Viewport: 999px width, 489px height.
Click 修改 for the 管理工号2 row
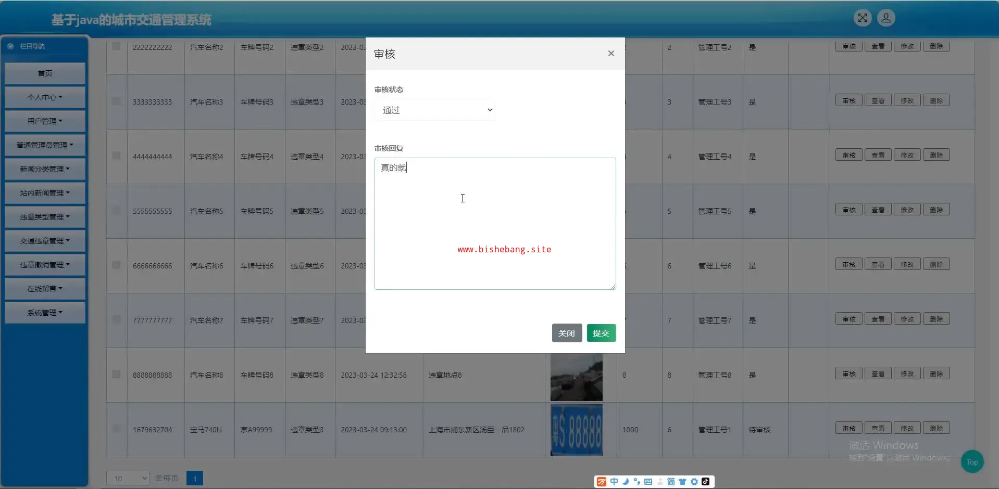pos(907,46)
